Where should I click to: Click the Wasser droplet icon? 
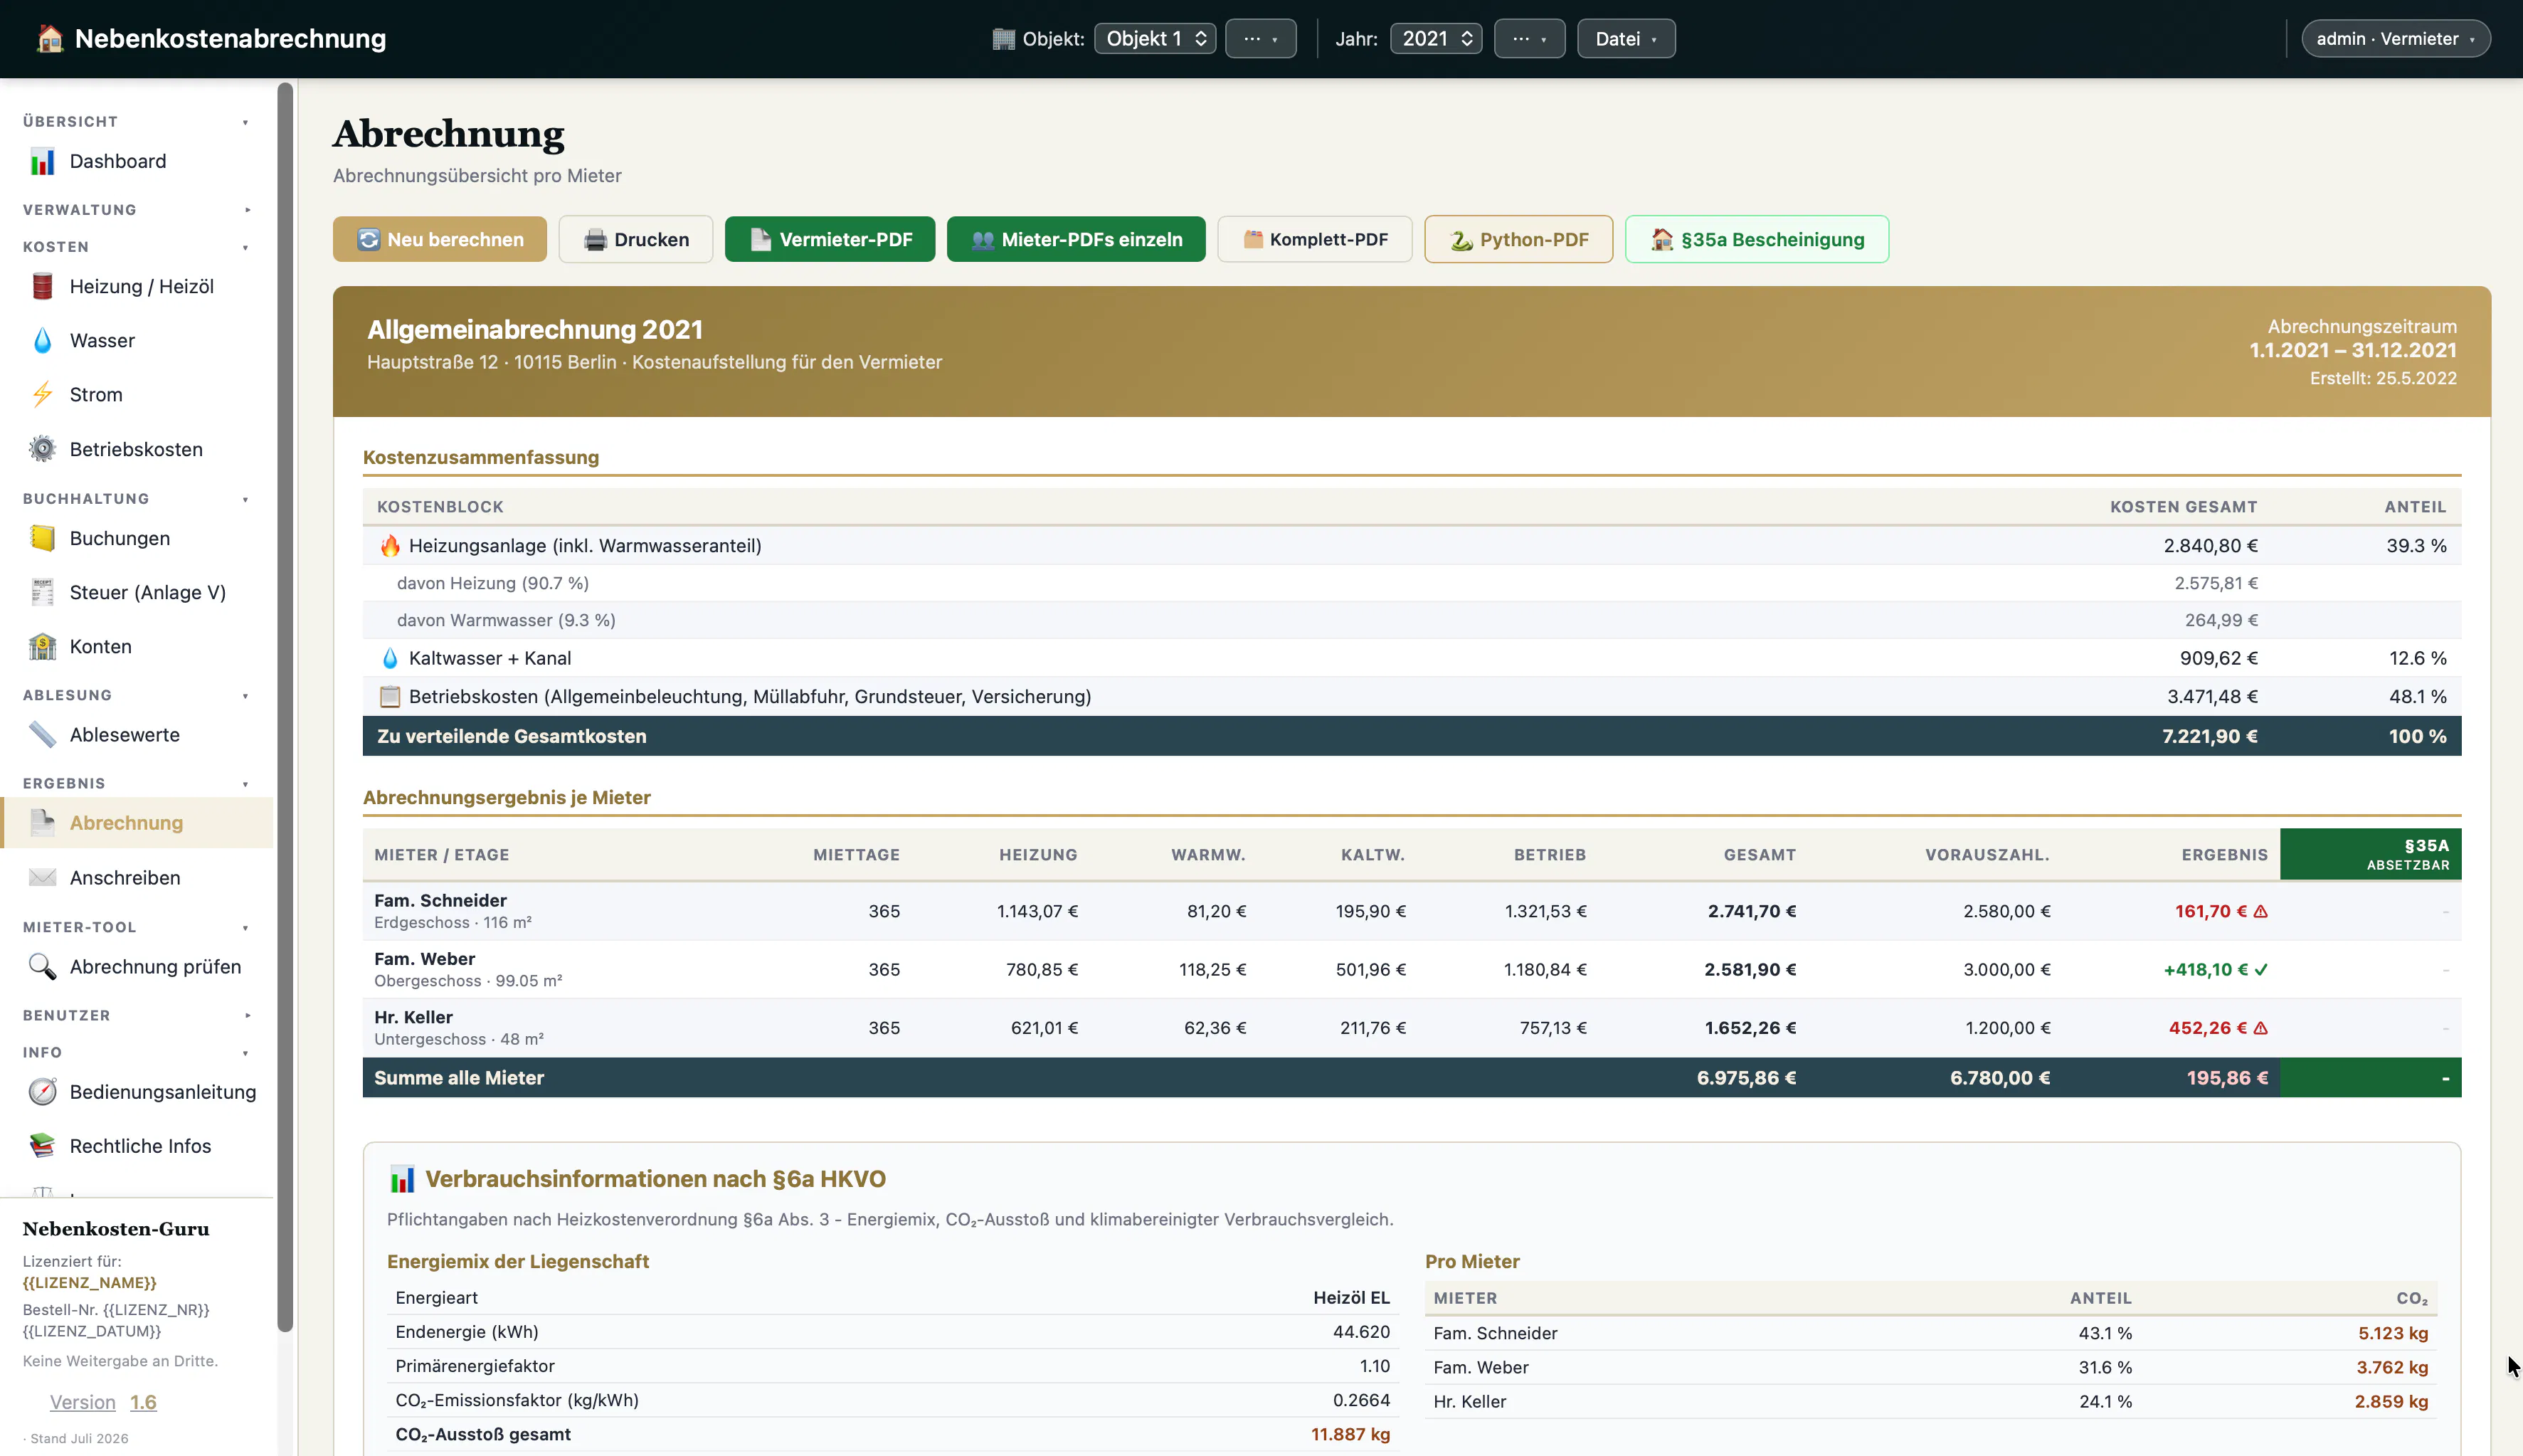[42, 341]
